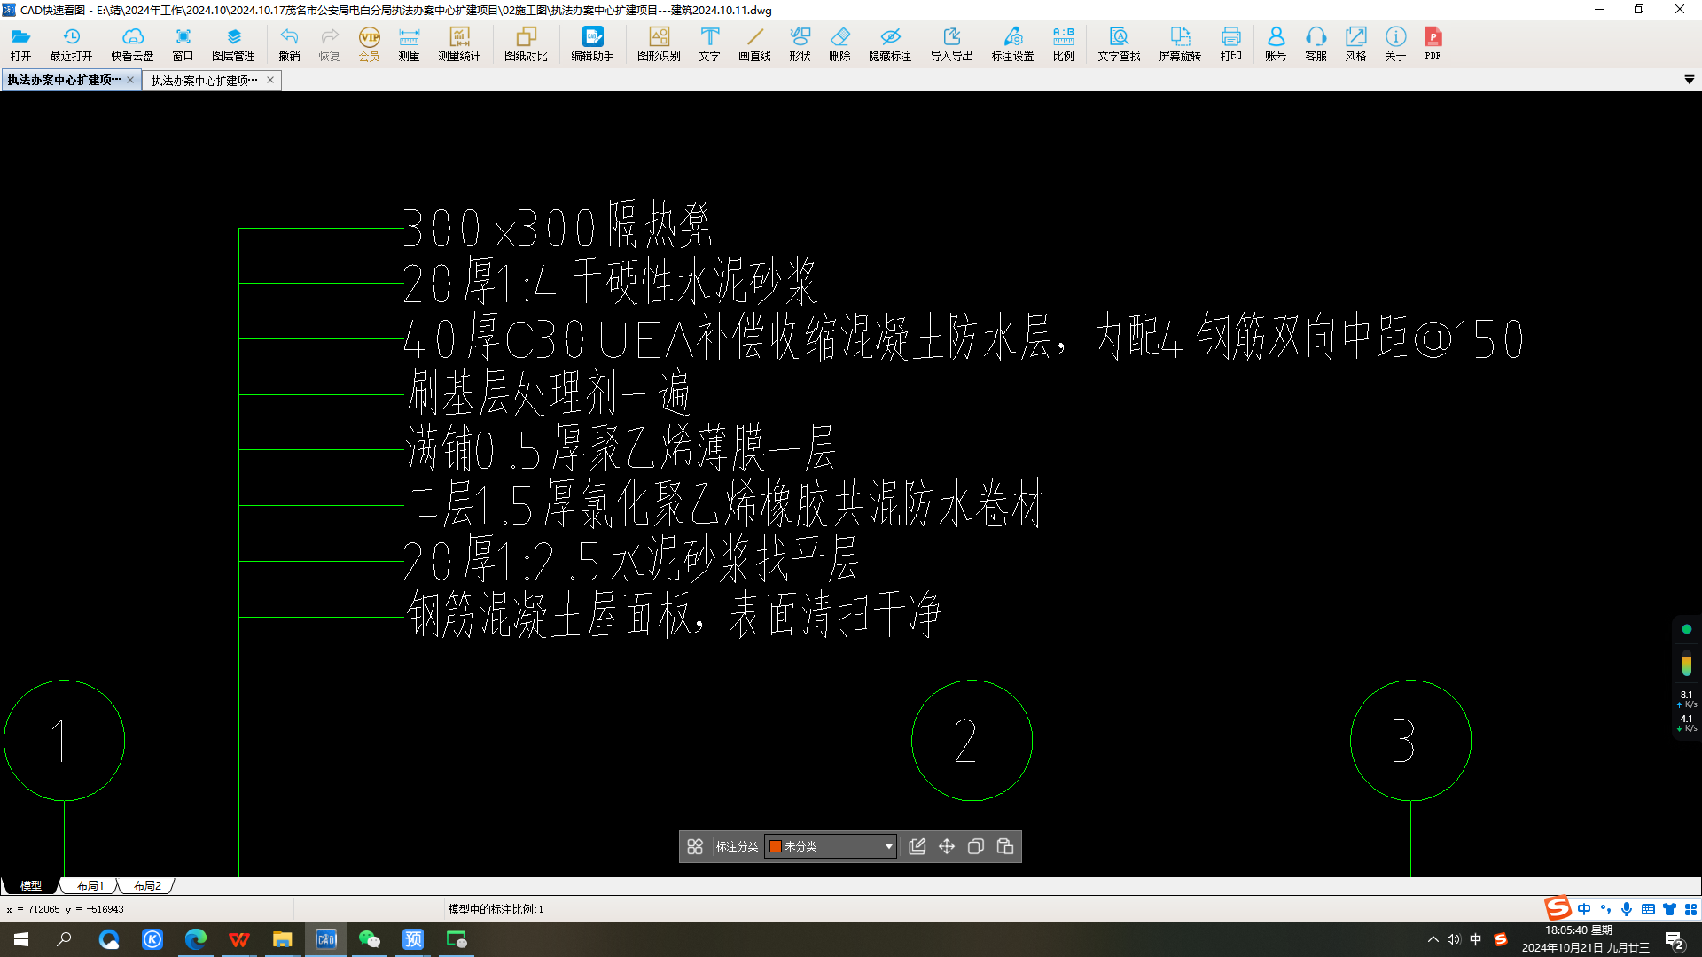
Task: Open File Explorer from the taskbar
Action: tap(283, 939)
